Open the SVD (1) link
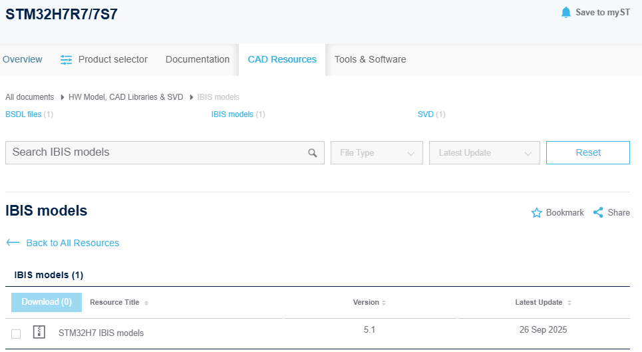The height and width of the screenshot is (352, 642). 431,114
